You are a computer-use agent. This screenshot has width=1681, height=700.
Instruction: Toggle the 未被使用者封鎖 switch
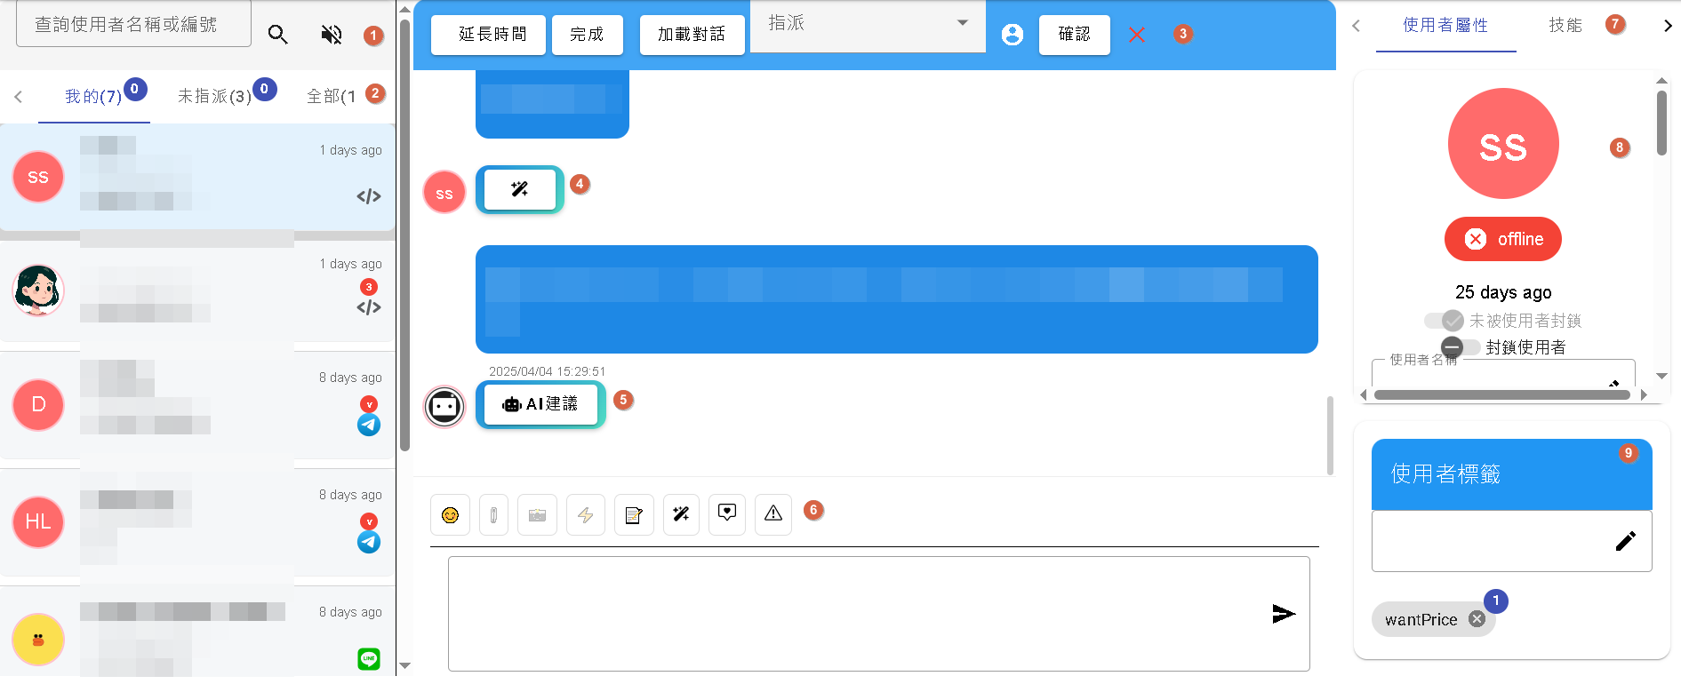[x=1444, y=321]
